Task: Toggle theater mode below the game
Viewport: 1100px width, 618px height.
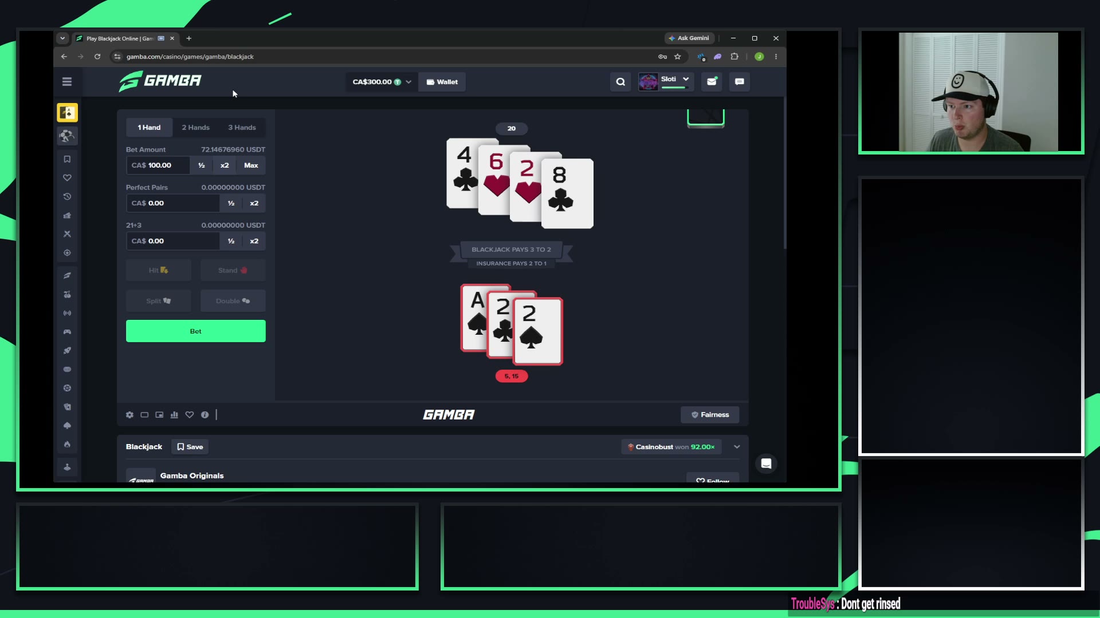Action: pyautogui.click(x=144, y=415)
